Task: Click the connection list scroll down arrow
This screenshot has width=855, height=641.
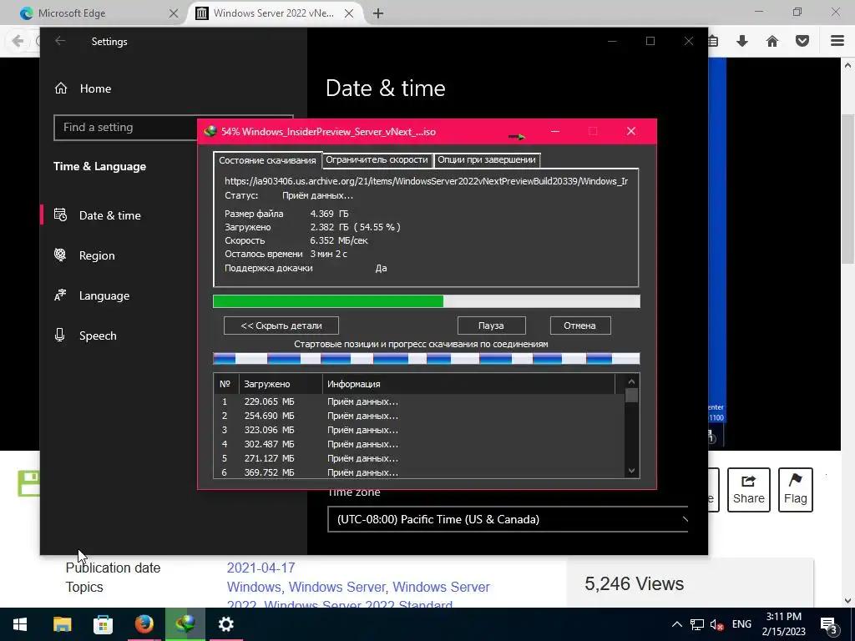Action: tap(631, 471)
